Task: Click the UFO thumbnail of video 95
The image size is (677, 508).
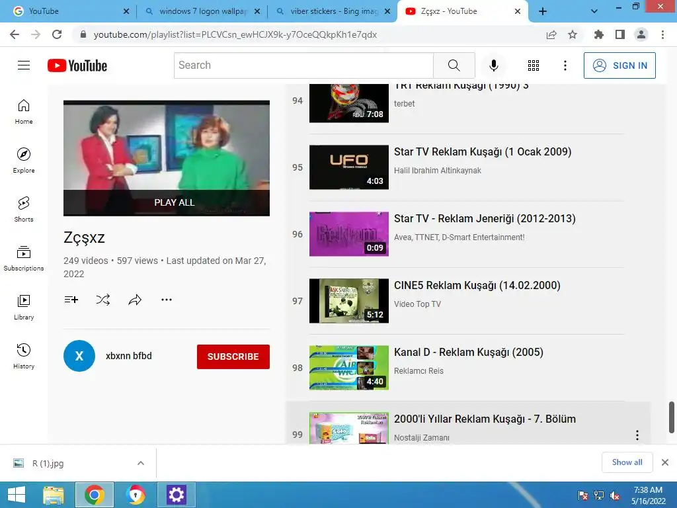Action: tap(349, 167)
